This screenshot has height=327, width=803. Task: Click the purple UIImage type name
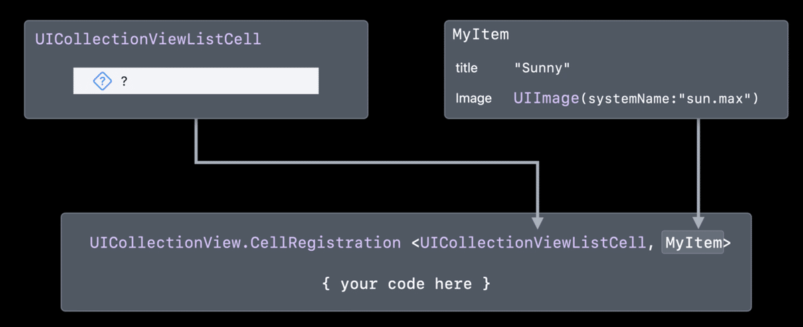click(x=546, y=98)
